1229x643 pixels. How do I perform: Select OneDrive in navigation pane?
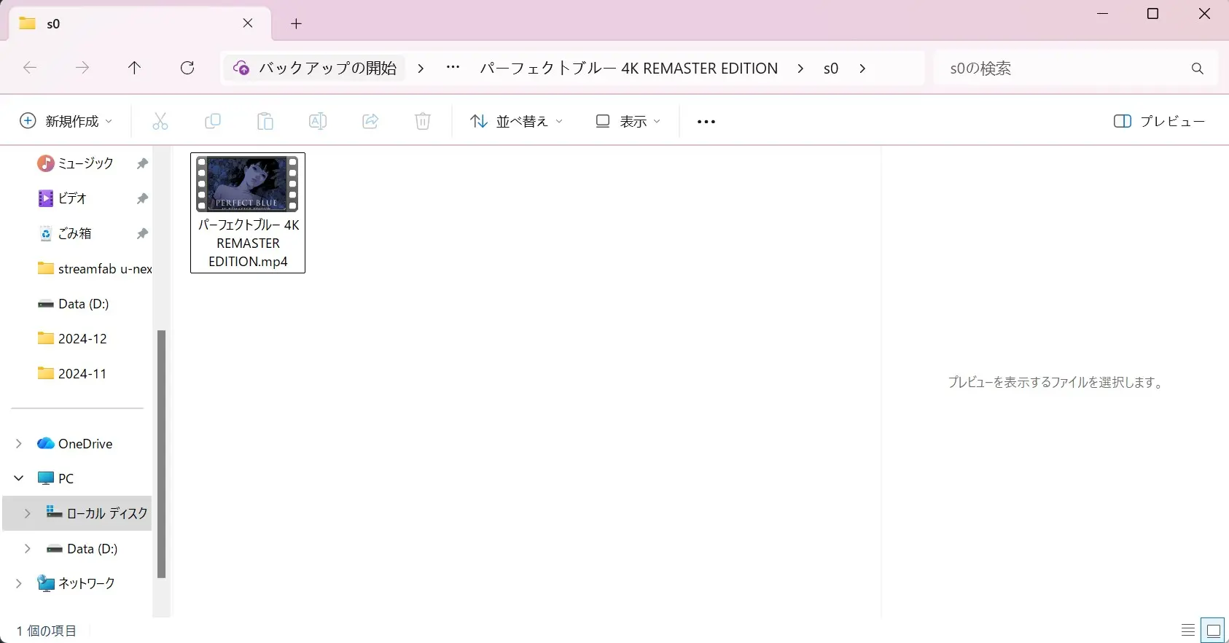pos(75,443)
